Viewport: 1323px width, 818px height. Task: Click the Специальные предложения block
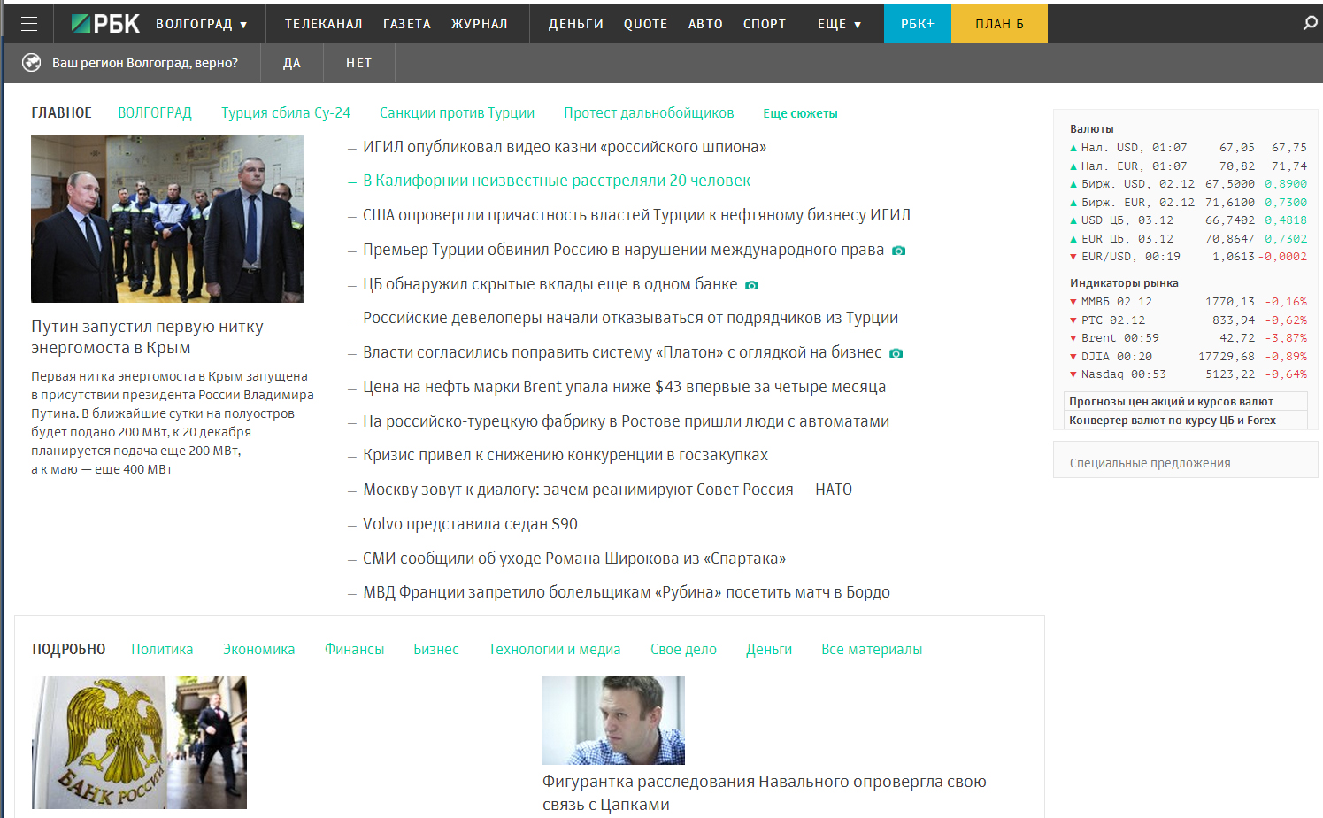[1185, 460]
